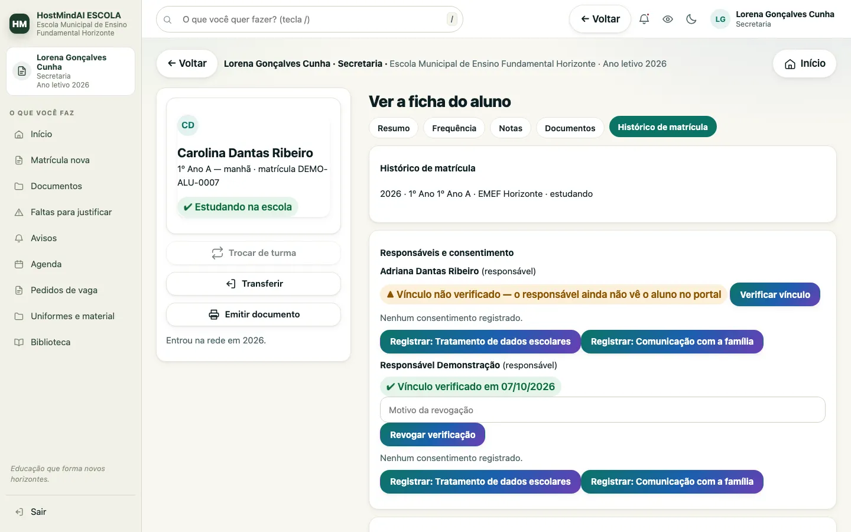
Task: Click the 'Estudando na escola' status badge
Action: 238,207
